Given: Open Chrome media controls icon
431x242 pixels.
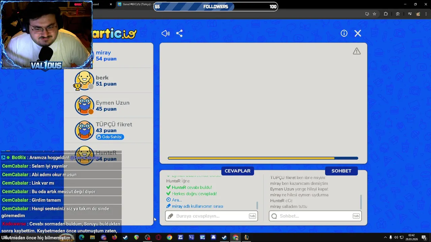Looking at the screenshot, I should (410, 14).
